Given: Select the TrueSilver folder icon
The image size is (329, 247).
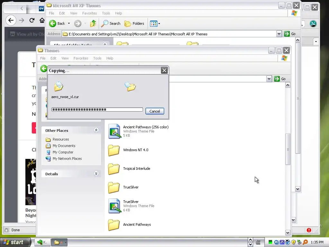Looking at the screenshot, I should [x=114, y=188].
